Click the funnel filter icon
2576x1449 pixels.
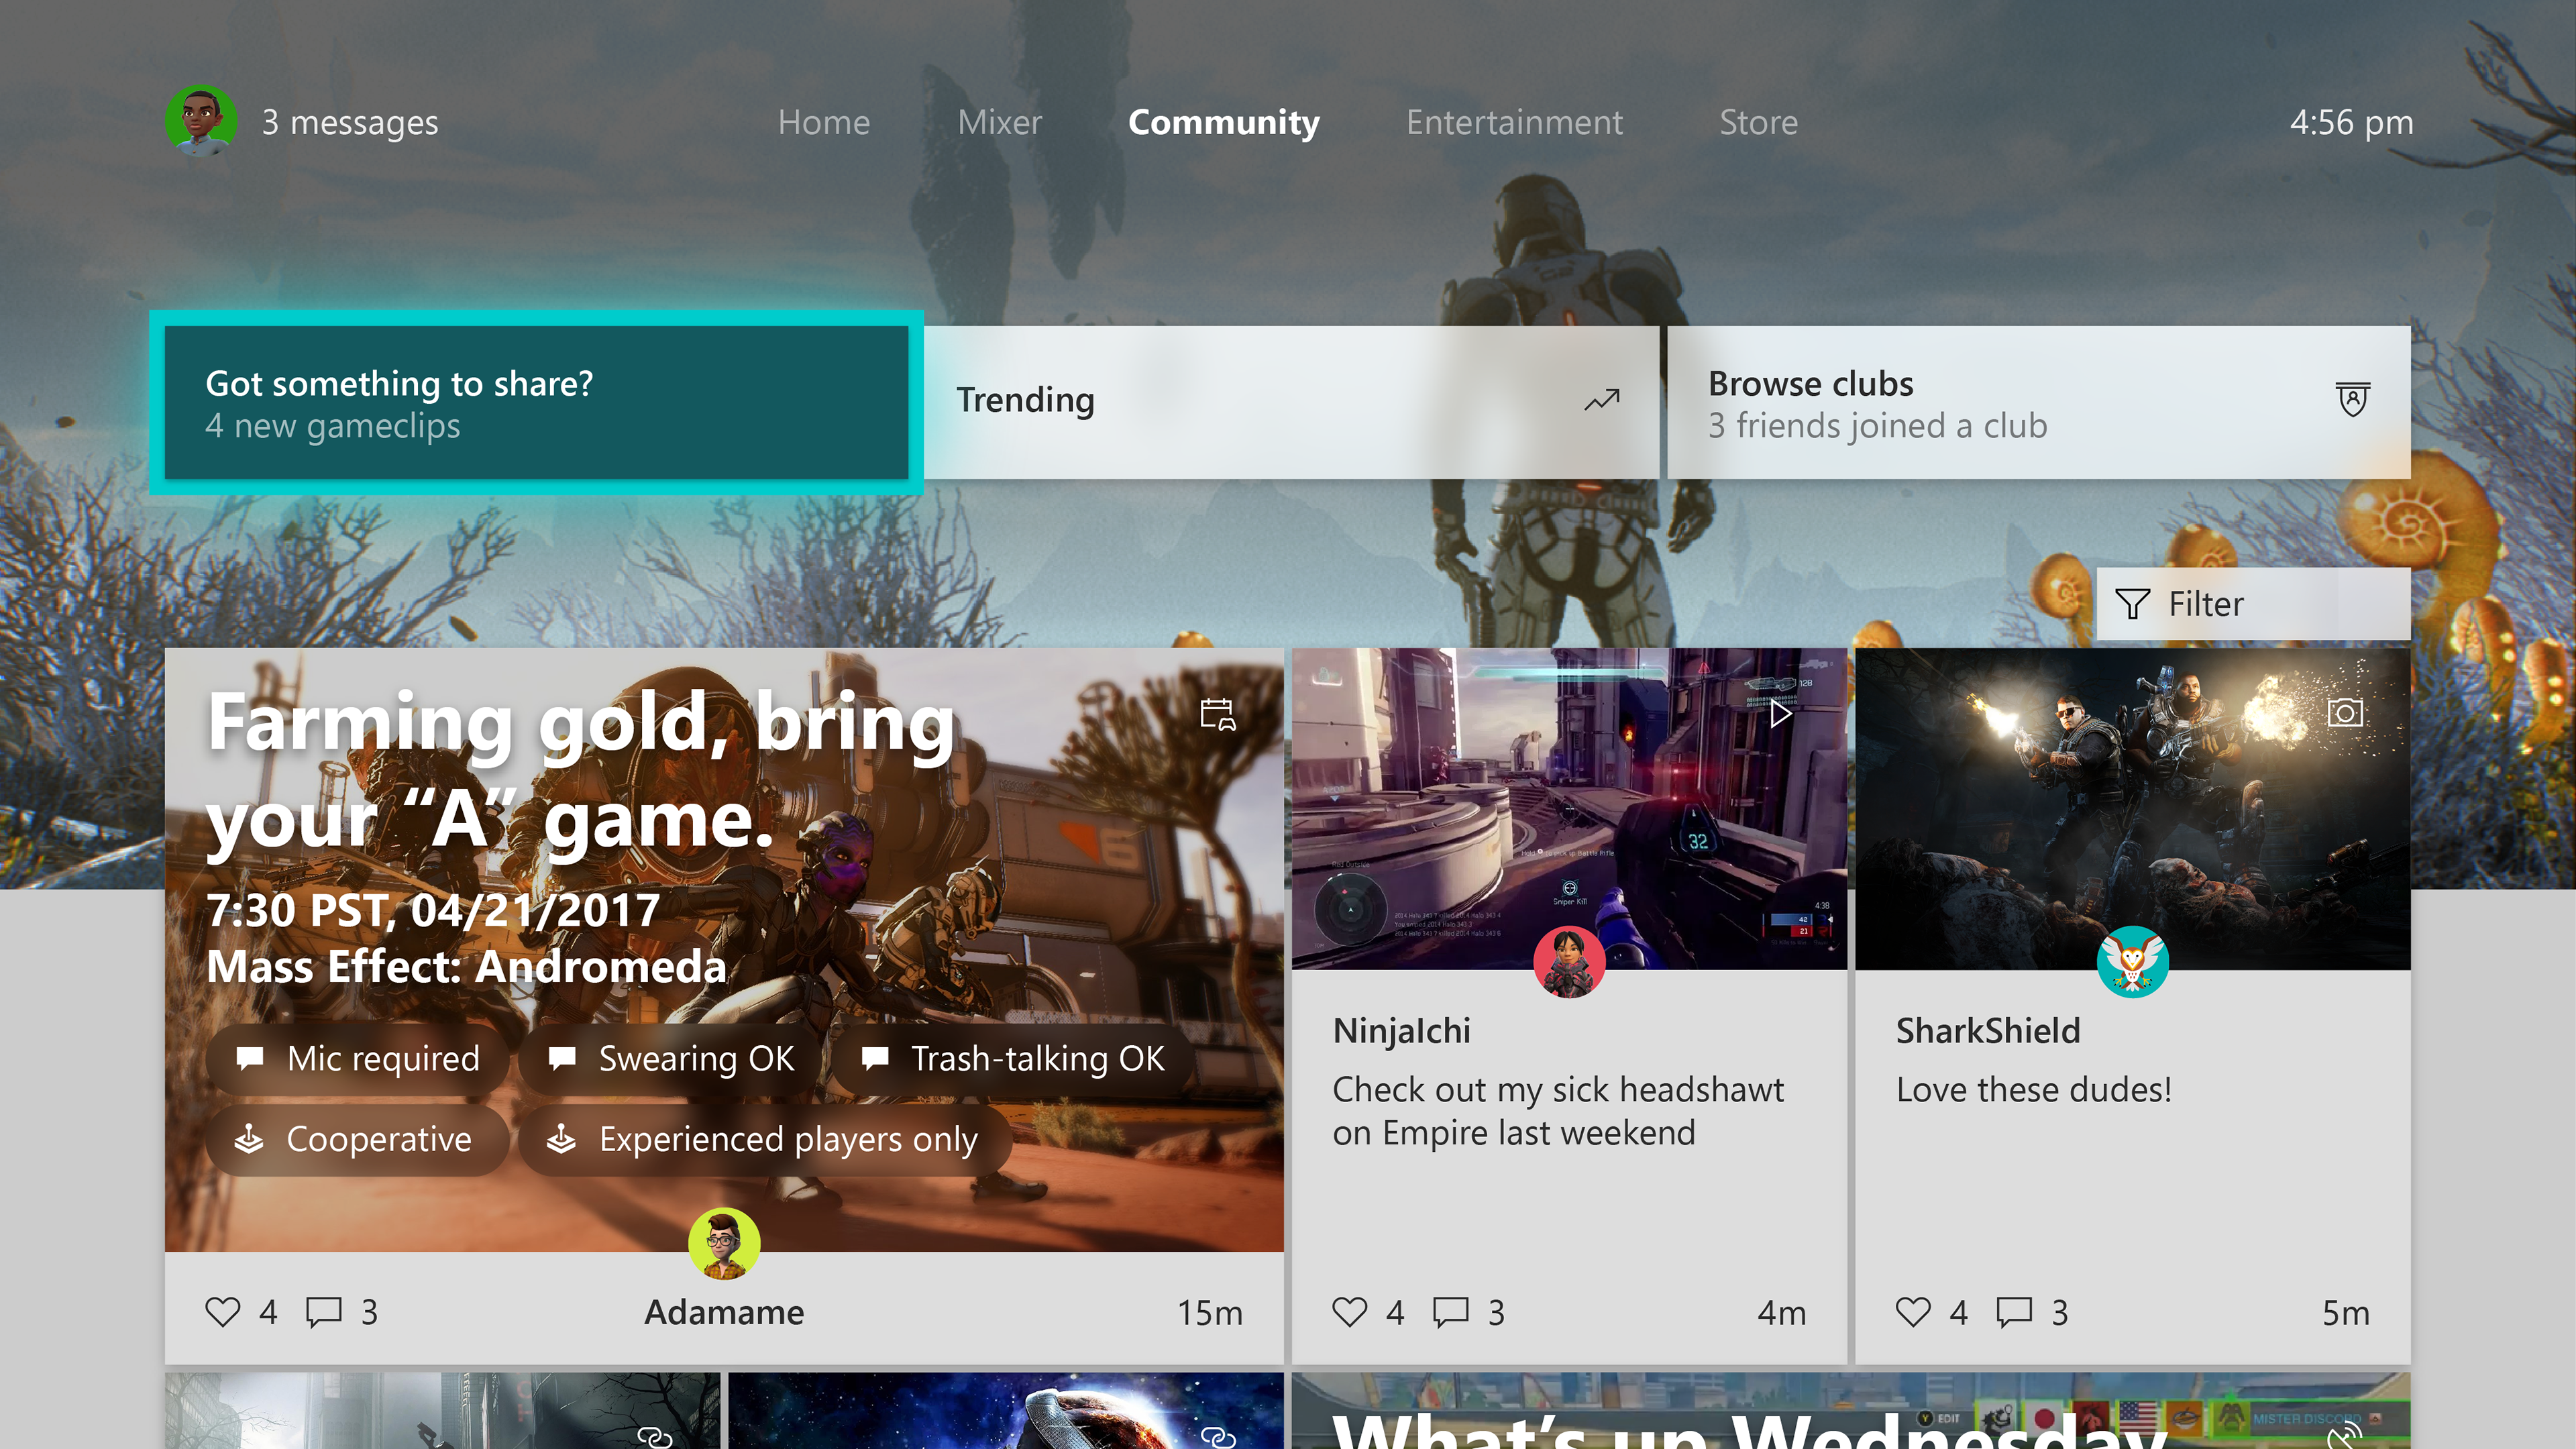pyautogui.click(x=2132, y=604)
